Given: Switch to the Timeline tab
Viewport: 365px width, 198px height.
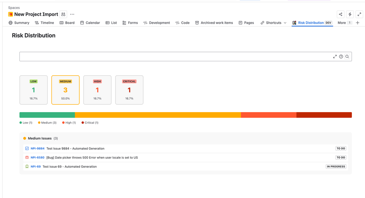Looking at the screenshot, I should tap(45, 23).
